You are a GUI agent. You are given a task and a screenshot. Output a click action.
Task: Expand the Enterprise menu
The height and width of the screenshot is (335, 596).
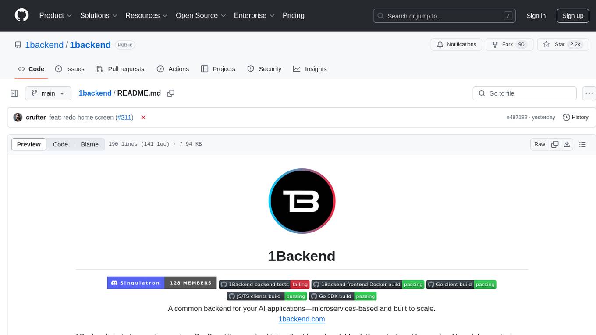coord(254,15)
